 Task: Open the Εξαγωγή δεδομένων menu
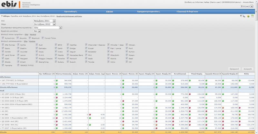coord(187,12)
